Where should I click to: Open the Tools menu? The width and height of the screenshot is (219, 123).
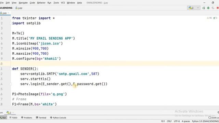(56, 3)
